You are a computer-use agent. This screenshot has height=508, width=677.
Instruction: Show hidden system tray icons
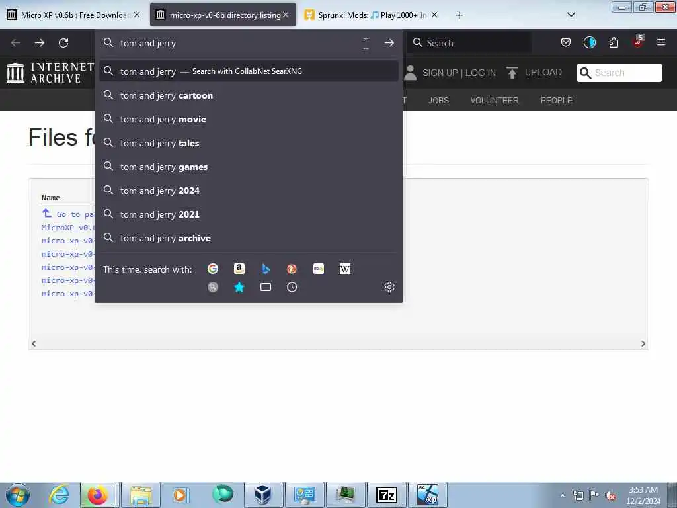(562, 496)
